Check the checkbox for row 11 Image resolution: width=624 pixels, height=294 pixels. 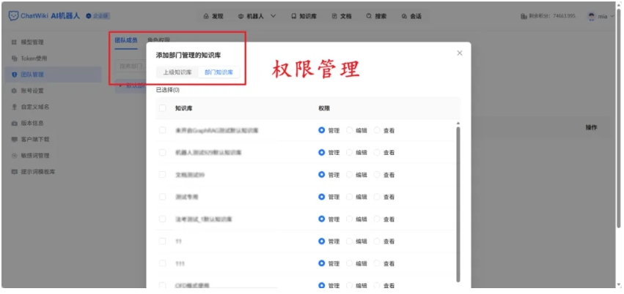162,241
